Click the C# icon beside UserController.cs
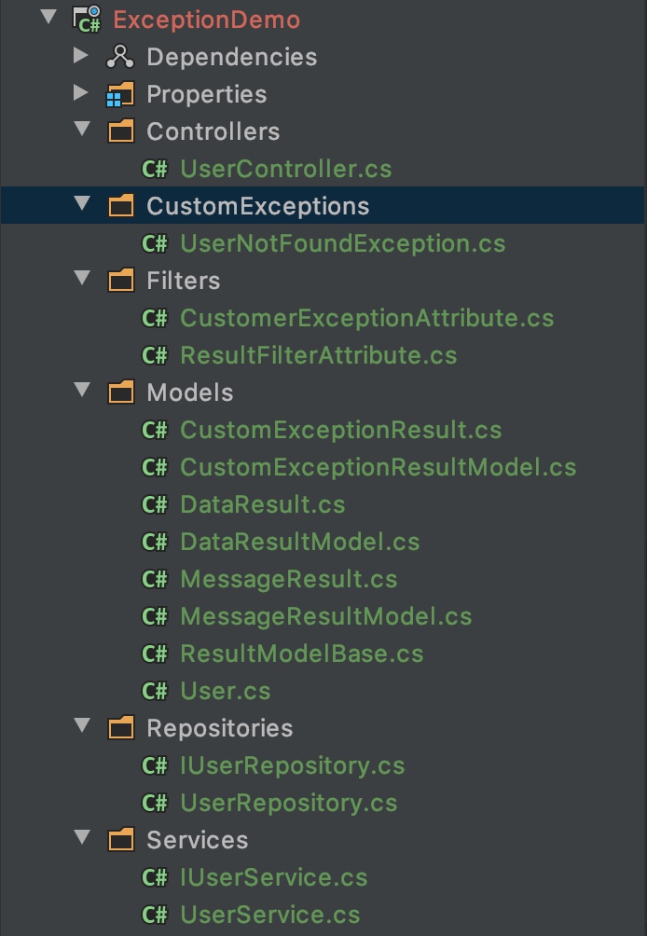 coord(155,169)
